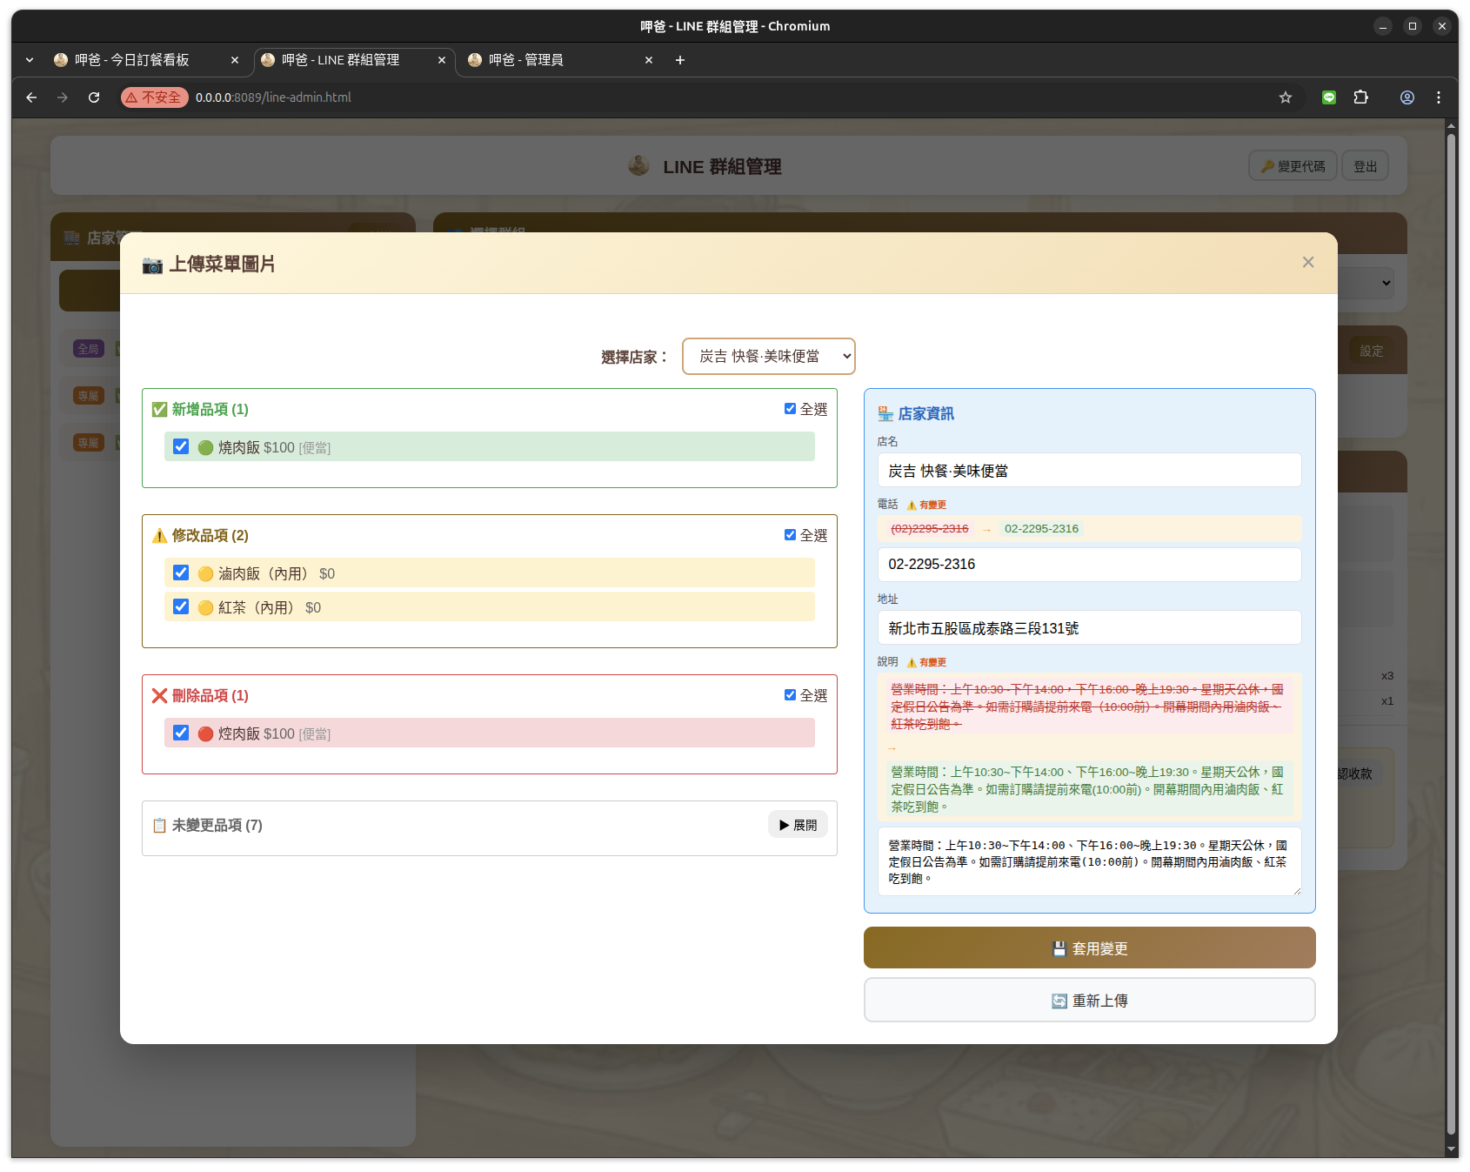The width and height of the screenshot is (1470, 1172).
Task: Click the browser back arrow
Action: coord(31,97)
